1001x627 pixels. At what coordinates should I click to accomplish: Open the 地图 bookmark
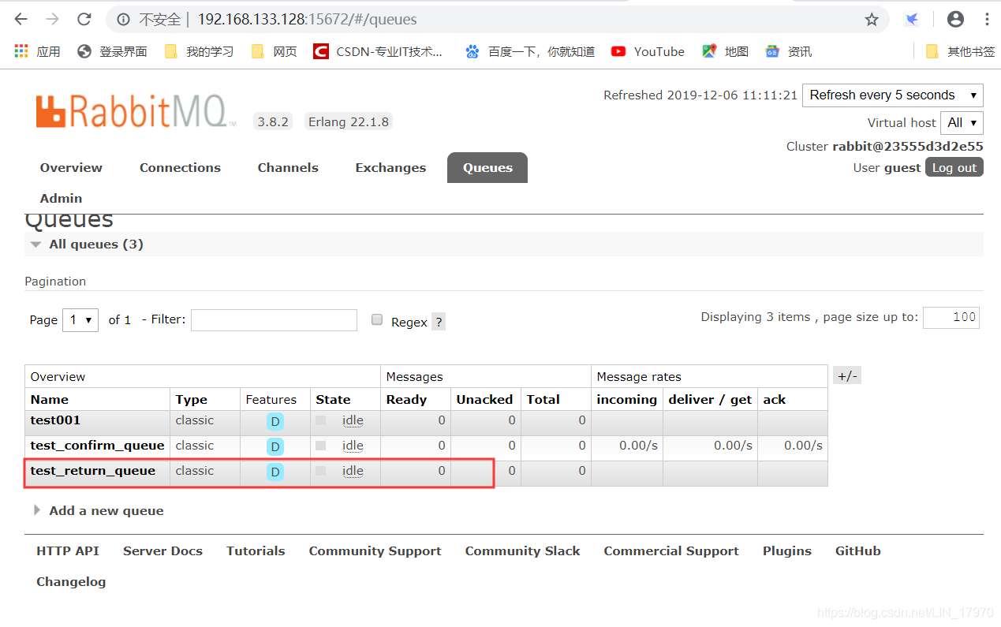[725, 51]
